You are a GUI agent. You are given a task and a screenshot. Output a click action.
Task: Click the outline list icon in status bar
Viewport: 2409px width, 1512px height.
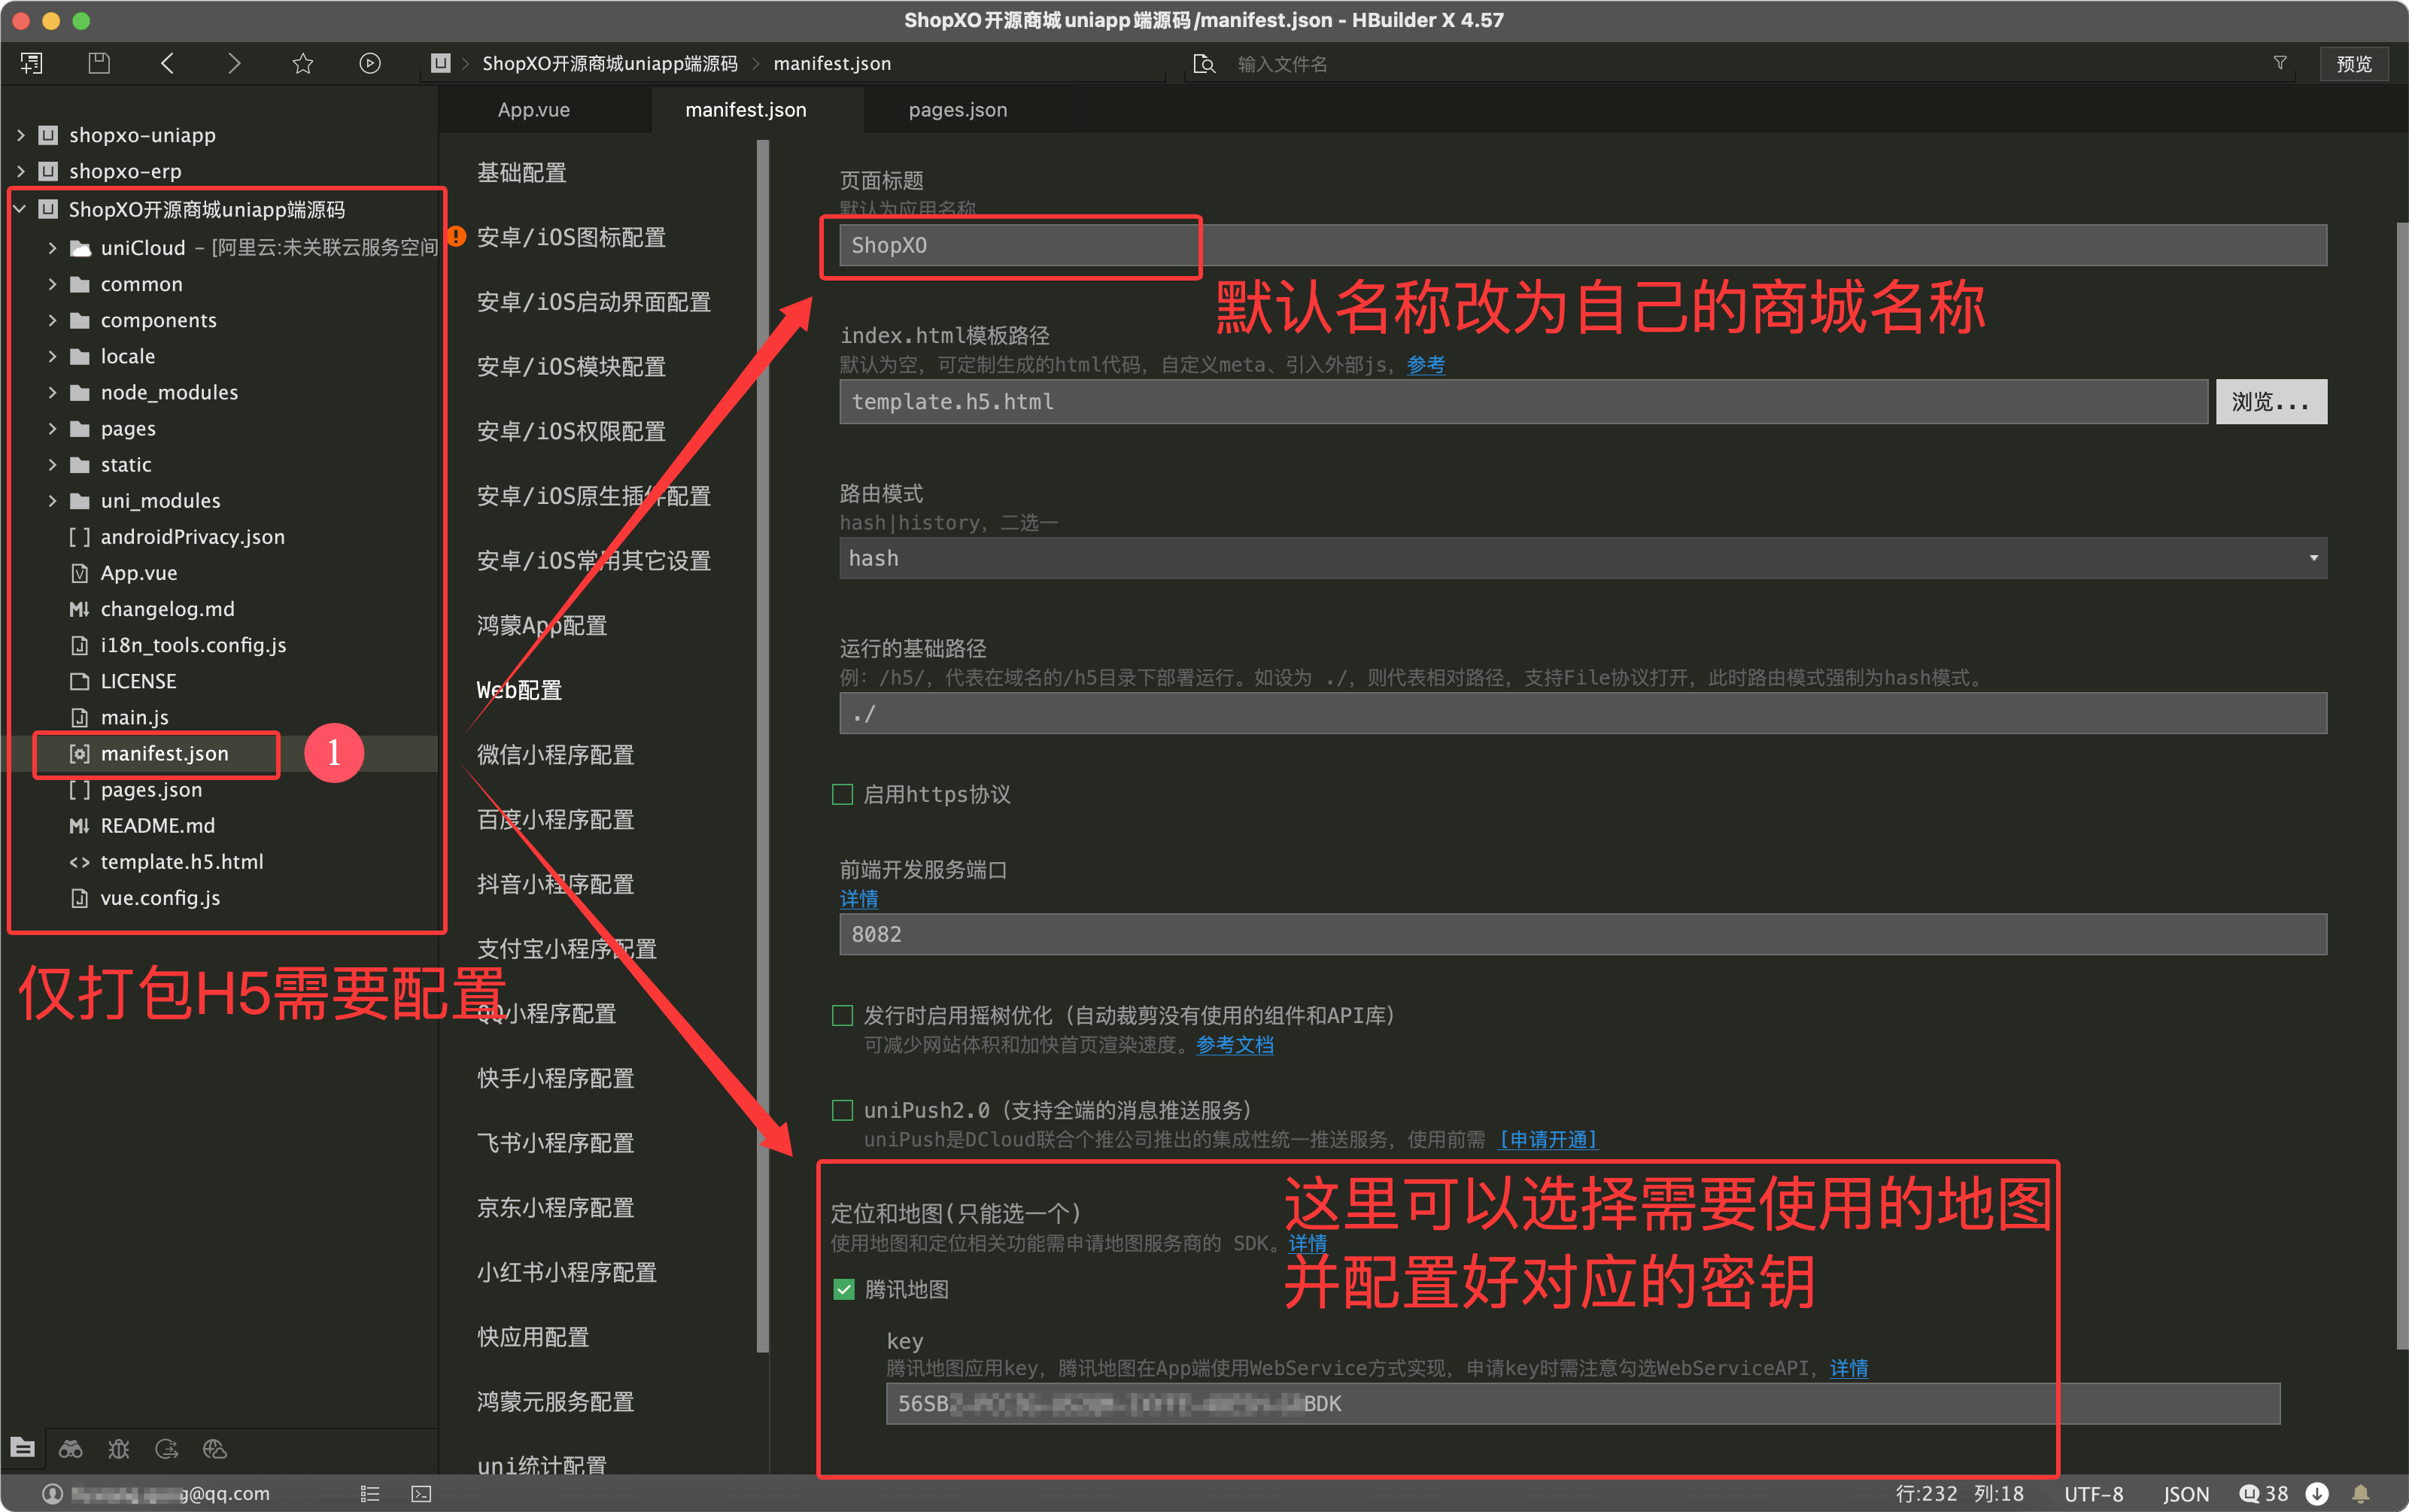[x=370, y=1493]
